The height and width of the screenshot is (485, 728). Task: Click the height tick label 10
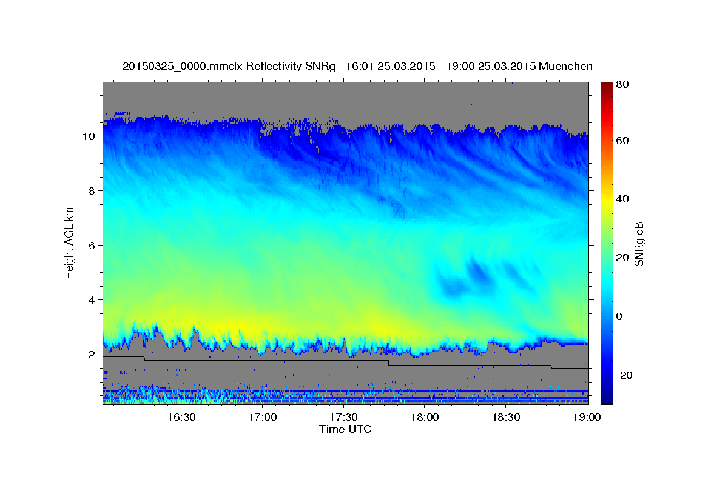tap(90, 136)
